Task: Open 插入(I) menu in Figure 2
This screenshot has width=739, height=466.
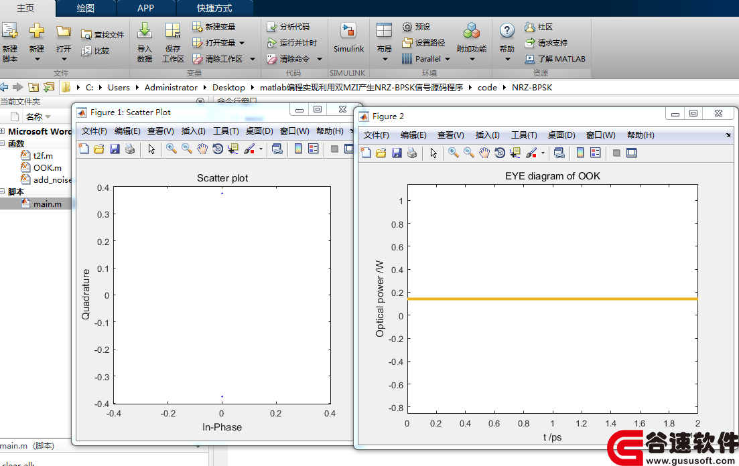Action: 487,135
